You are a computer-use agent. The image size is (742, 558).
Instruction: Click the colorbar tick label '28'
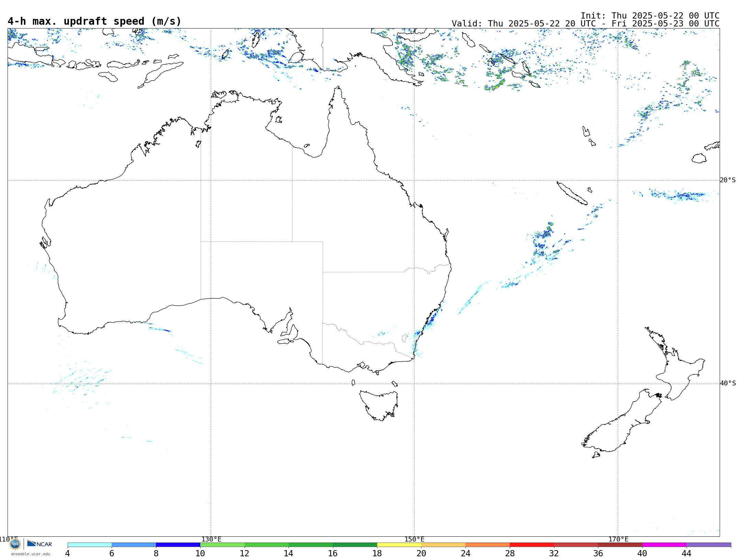pos(510,553)
